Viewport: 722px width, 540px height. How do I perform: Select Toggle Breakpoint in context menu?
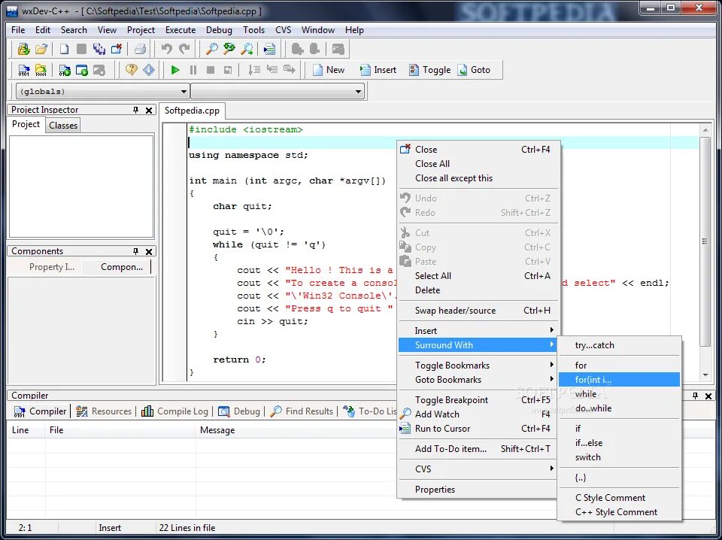478,399
